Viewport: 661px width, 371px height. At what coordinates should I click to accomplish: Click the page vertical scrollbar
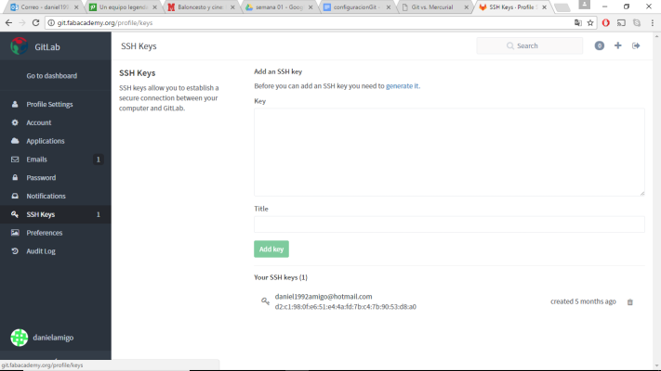pos(656,201)
